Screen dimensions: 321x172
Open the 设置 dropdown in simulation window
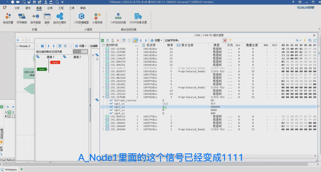[81, 46]
